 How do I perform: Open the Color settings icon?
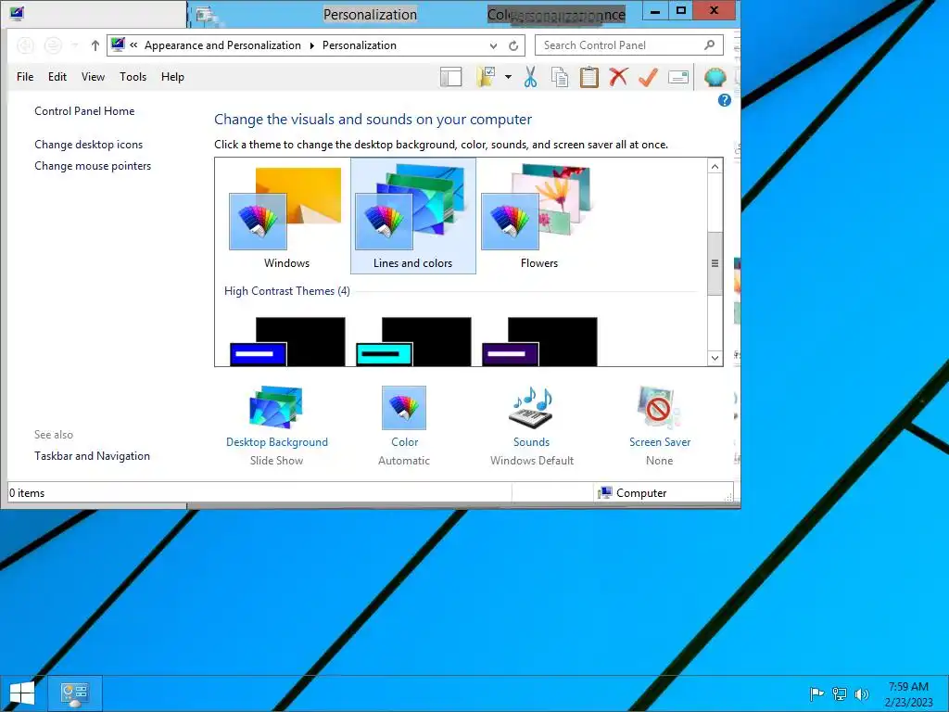pyautogui.click(x=404, y=408)
